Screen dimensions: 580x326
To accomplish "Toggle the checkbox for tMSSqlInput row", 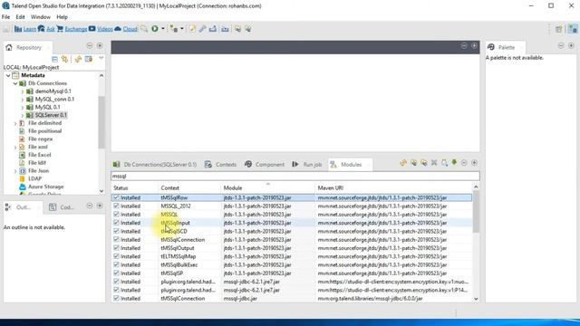I will click(116, 223).
